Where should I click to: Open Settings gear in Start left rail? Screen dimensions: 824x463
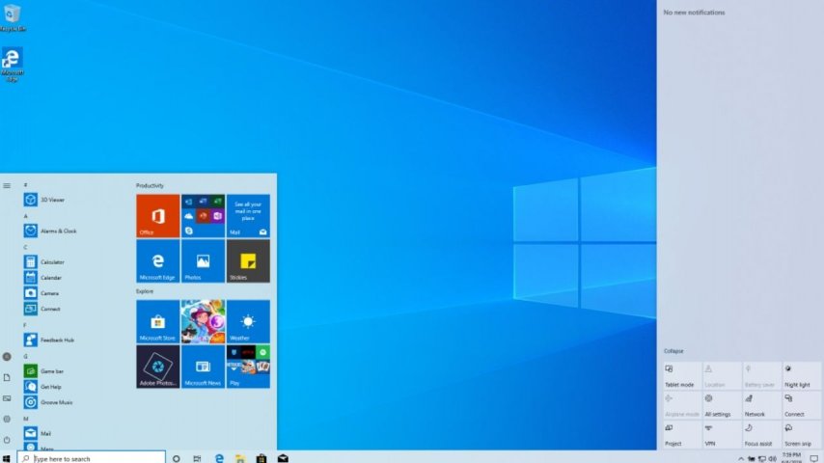(x=7, y=419)
